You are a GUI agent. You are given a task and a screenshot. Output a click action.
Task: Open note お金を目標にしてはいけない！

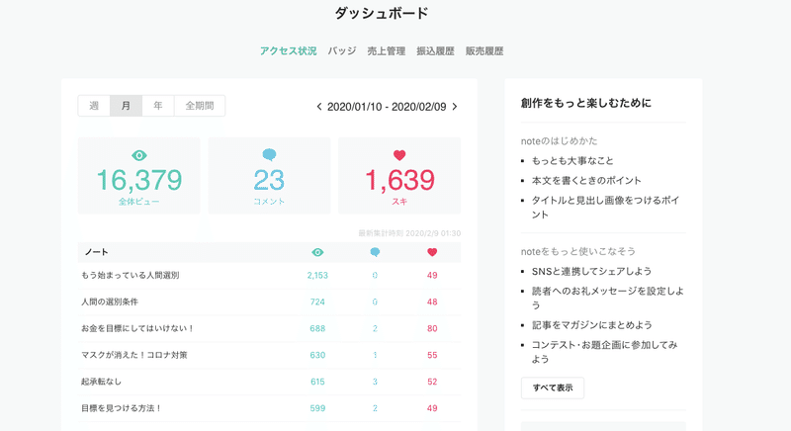137,328
